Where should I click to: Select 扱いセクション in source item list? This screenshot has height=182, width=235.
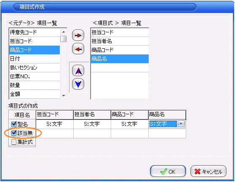click(35, 68)
